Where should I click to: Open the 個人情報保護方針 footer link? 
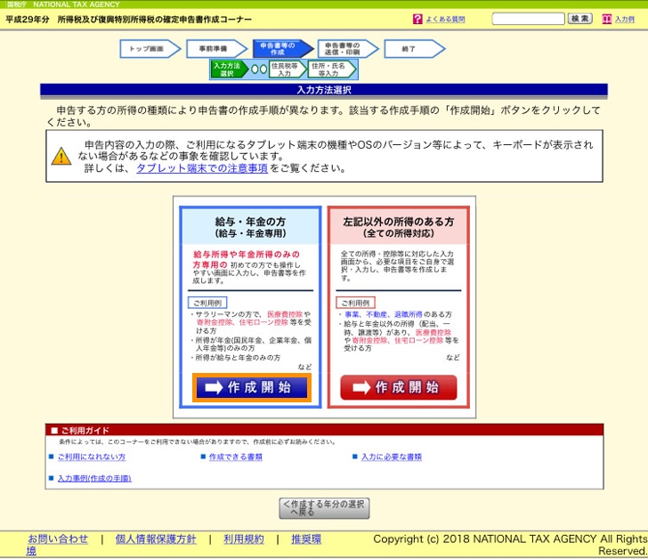[x=155, y=539]
